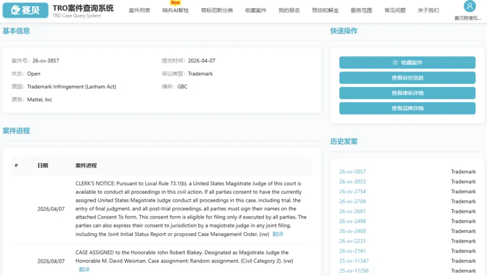The height and width of the screenshot is (276, 487).
Task: Select the plaintiff name Mattel, Inc
Action: click(x=39, y=99)
